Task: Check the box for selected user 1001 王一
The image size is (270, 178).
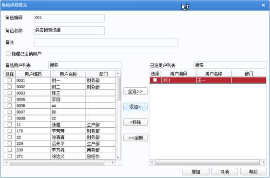Action: coord(155,80)
